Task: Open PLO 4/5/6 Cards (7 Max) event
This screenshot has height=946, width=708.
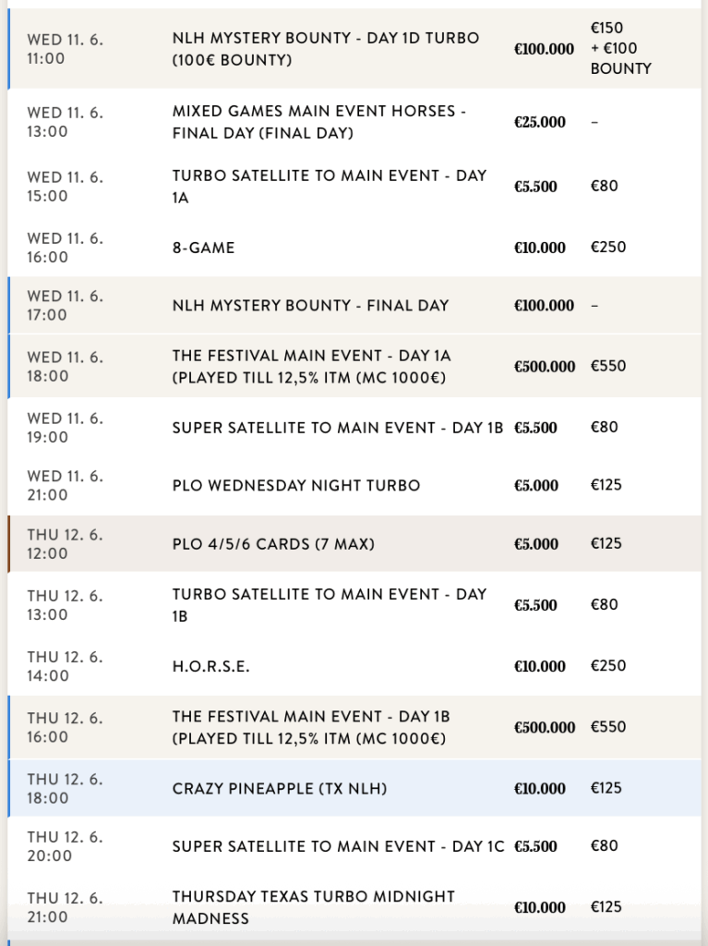Action: 273,544
